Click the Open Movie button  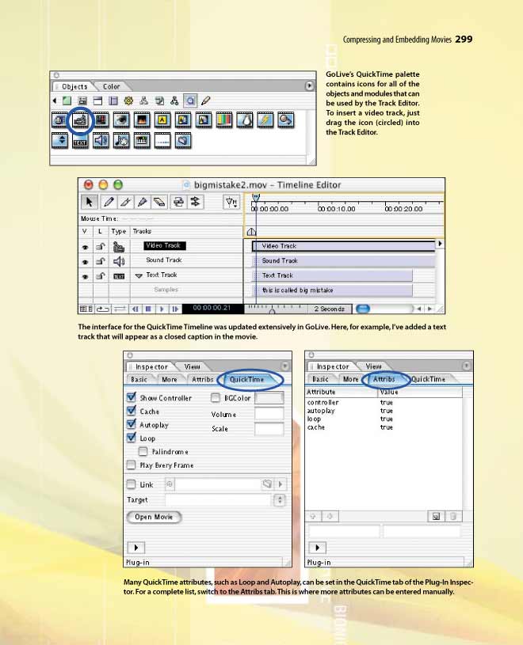tap(154, 517)
